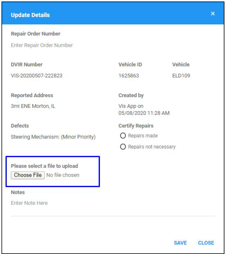Viewport: 225px width, 254px height.
Task: Click the DVIR number VIS-20200507-222823
Action: coord(37,76)
